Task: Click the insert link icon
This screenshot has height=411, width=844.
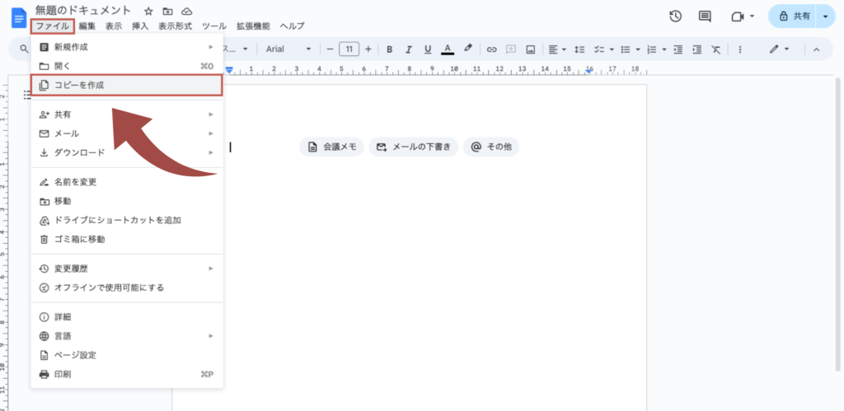Action: (x=492, y=49)
